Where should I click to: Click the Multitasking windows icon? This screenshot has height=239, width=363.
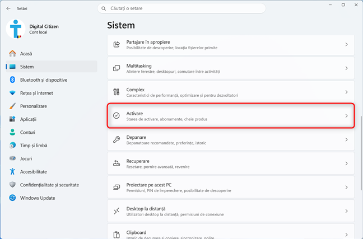pos(117,68)
